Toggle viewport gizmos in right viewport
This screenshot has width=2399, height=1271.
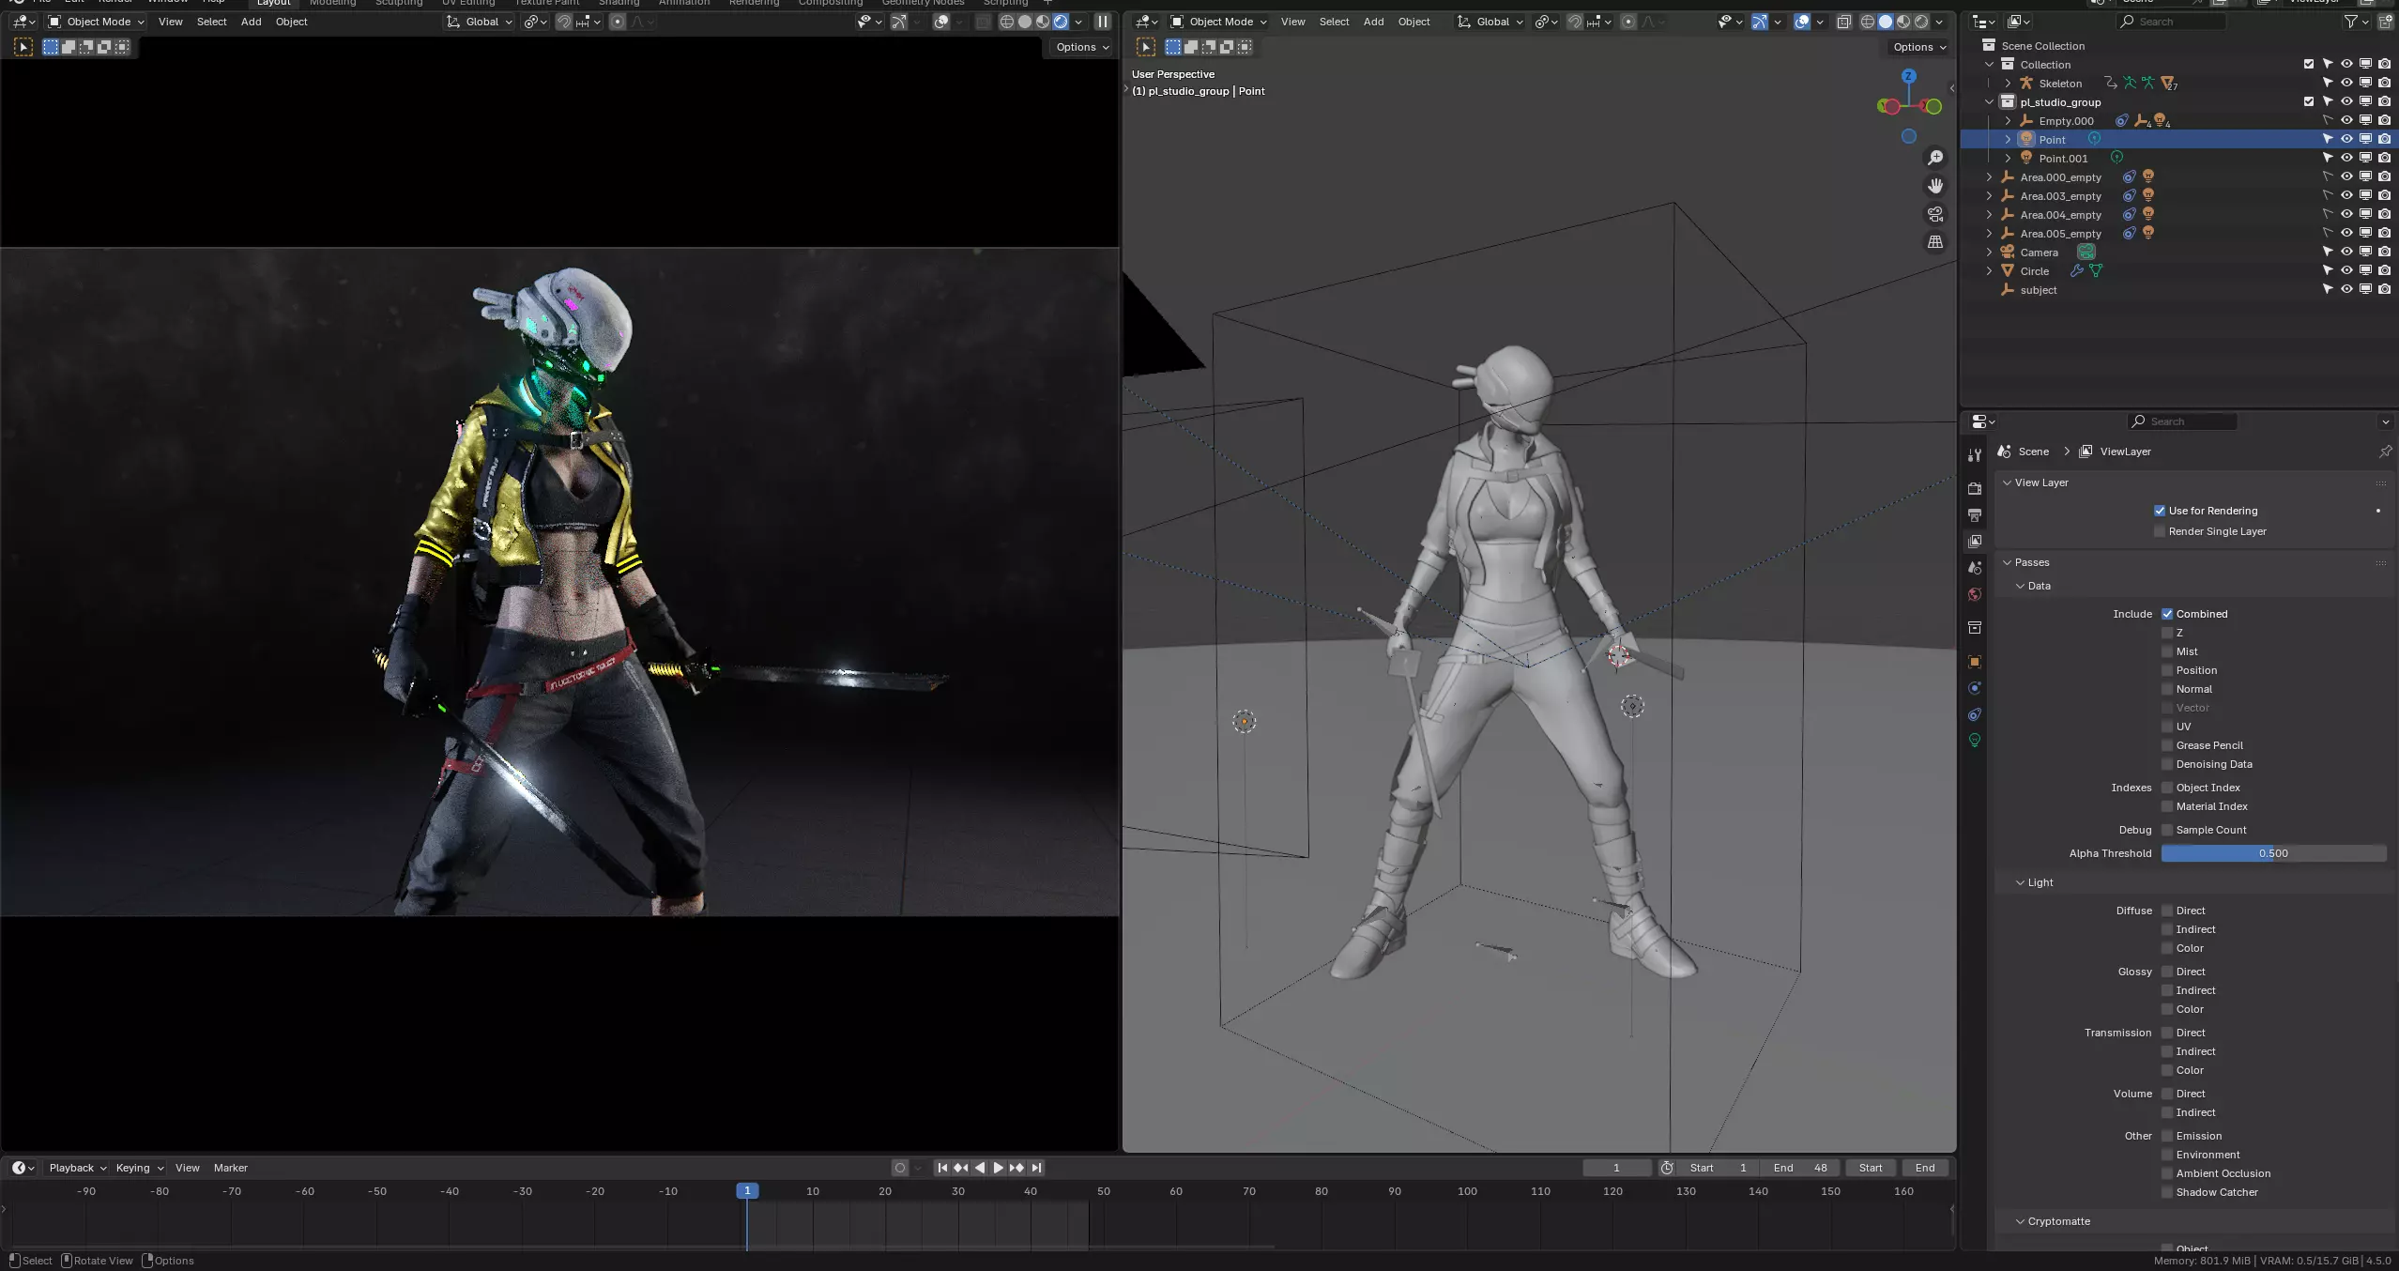tap(1760, 22)
